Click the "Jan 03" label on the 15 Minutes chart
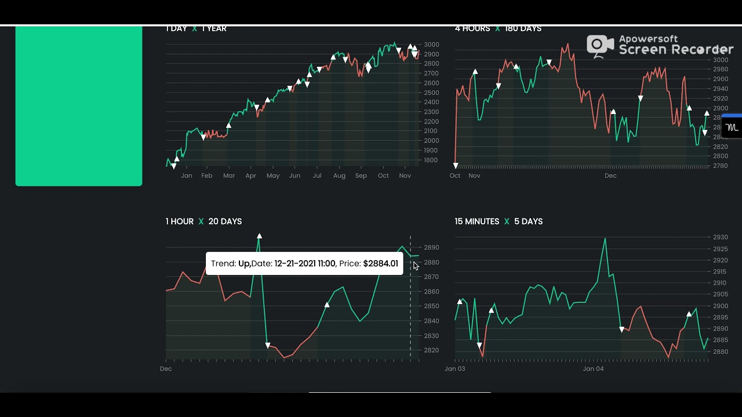 (x=455, y=368)
